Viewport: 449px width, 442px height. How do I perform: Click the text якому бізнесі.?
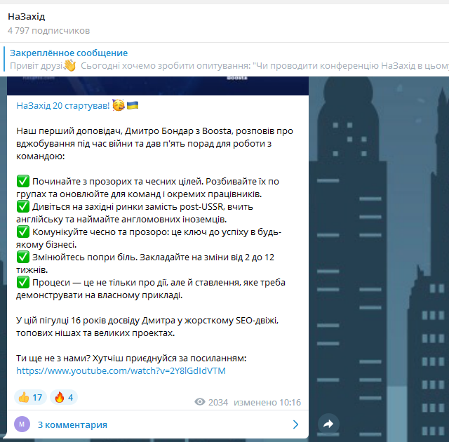click(x=46, y=244)
